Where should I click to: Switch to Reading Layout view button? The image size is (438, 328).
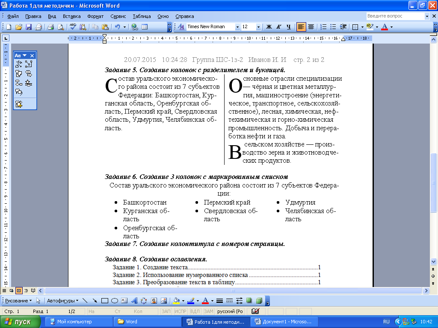tap(33, 290)
